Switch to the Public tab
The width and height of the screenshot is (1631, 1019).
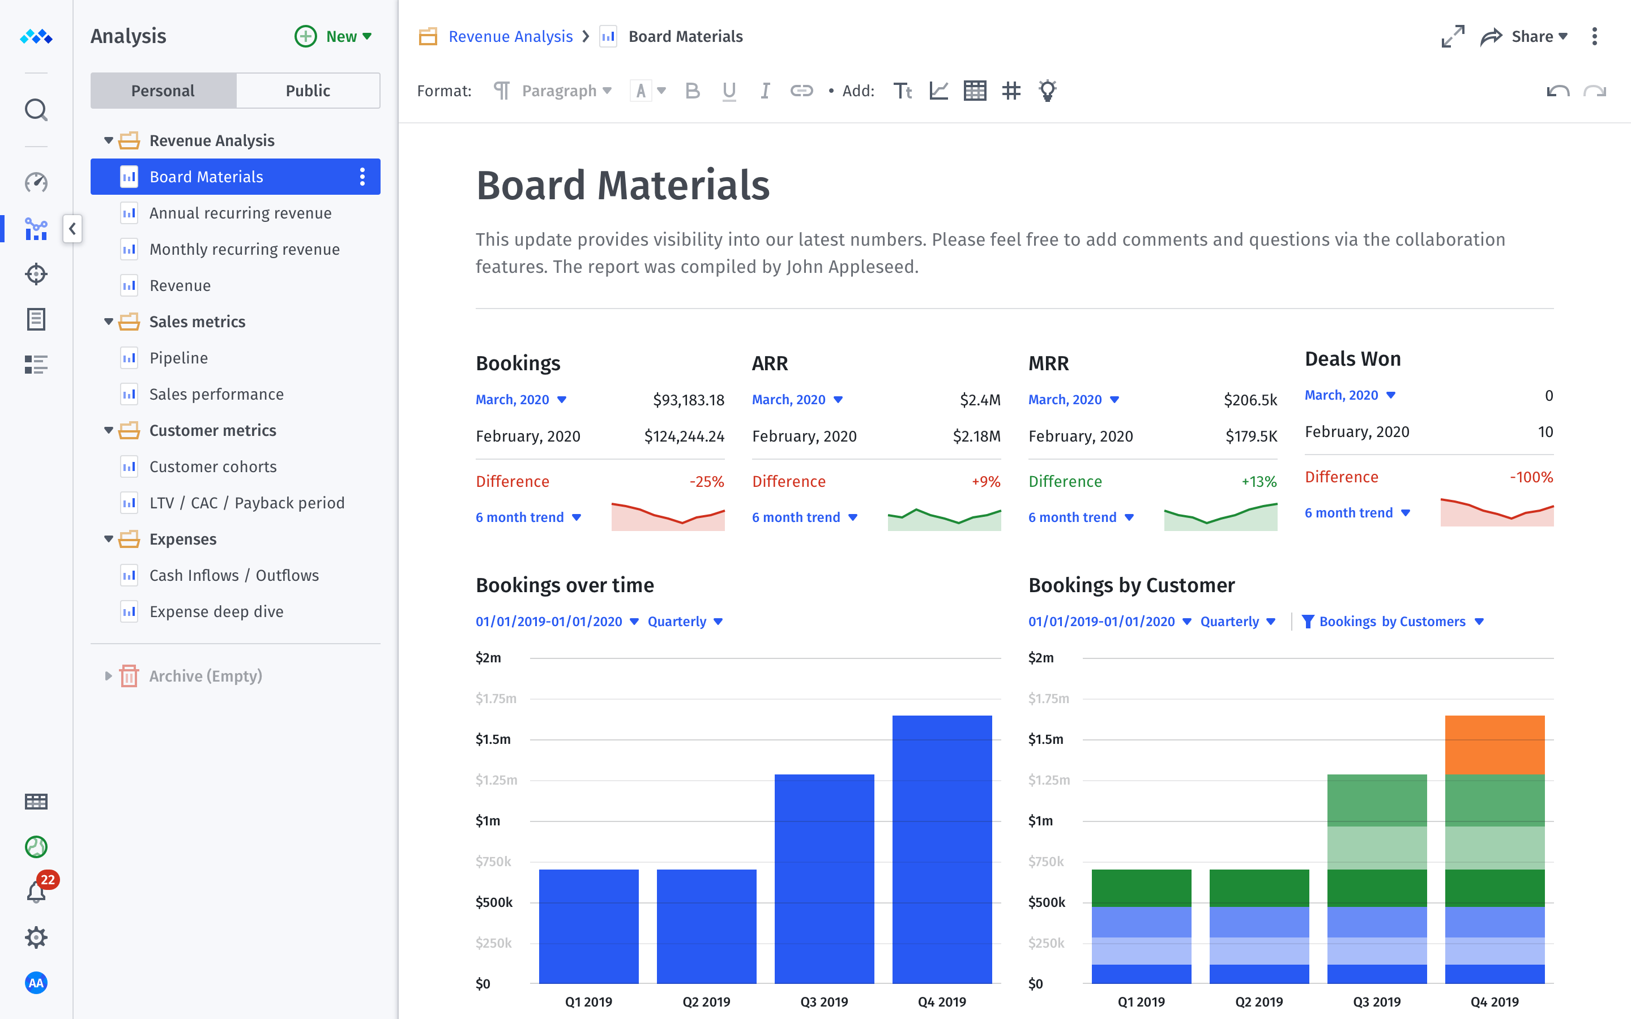(x=308, y=89)
